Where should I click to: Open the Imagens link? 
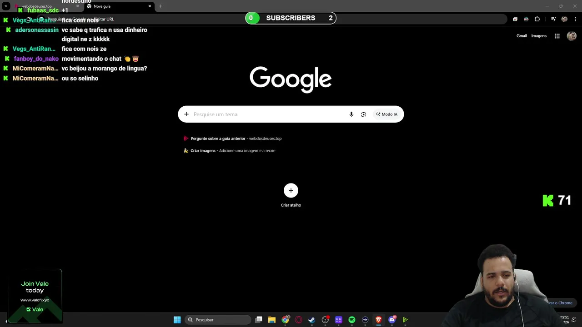[539, 36]
